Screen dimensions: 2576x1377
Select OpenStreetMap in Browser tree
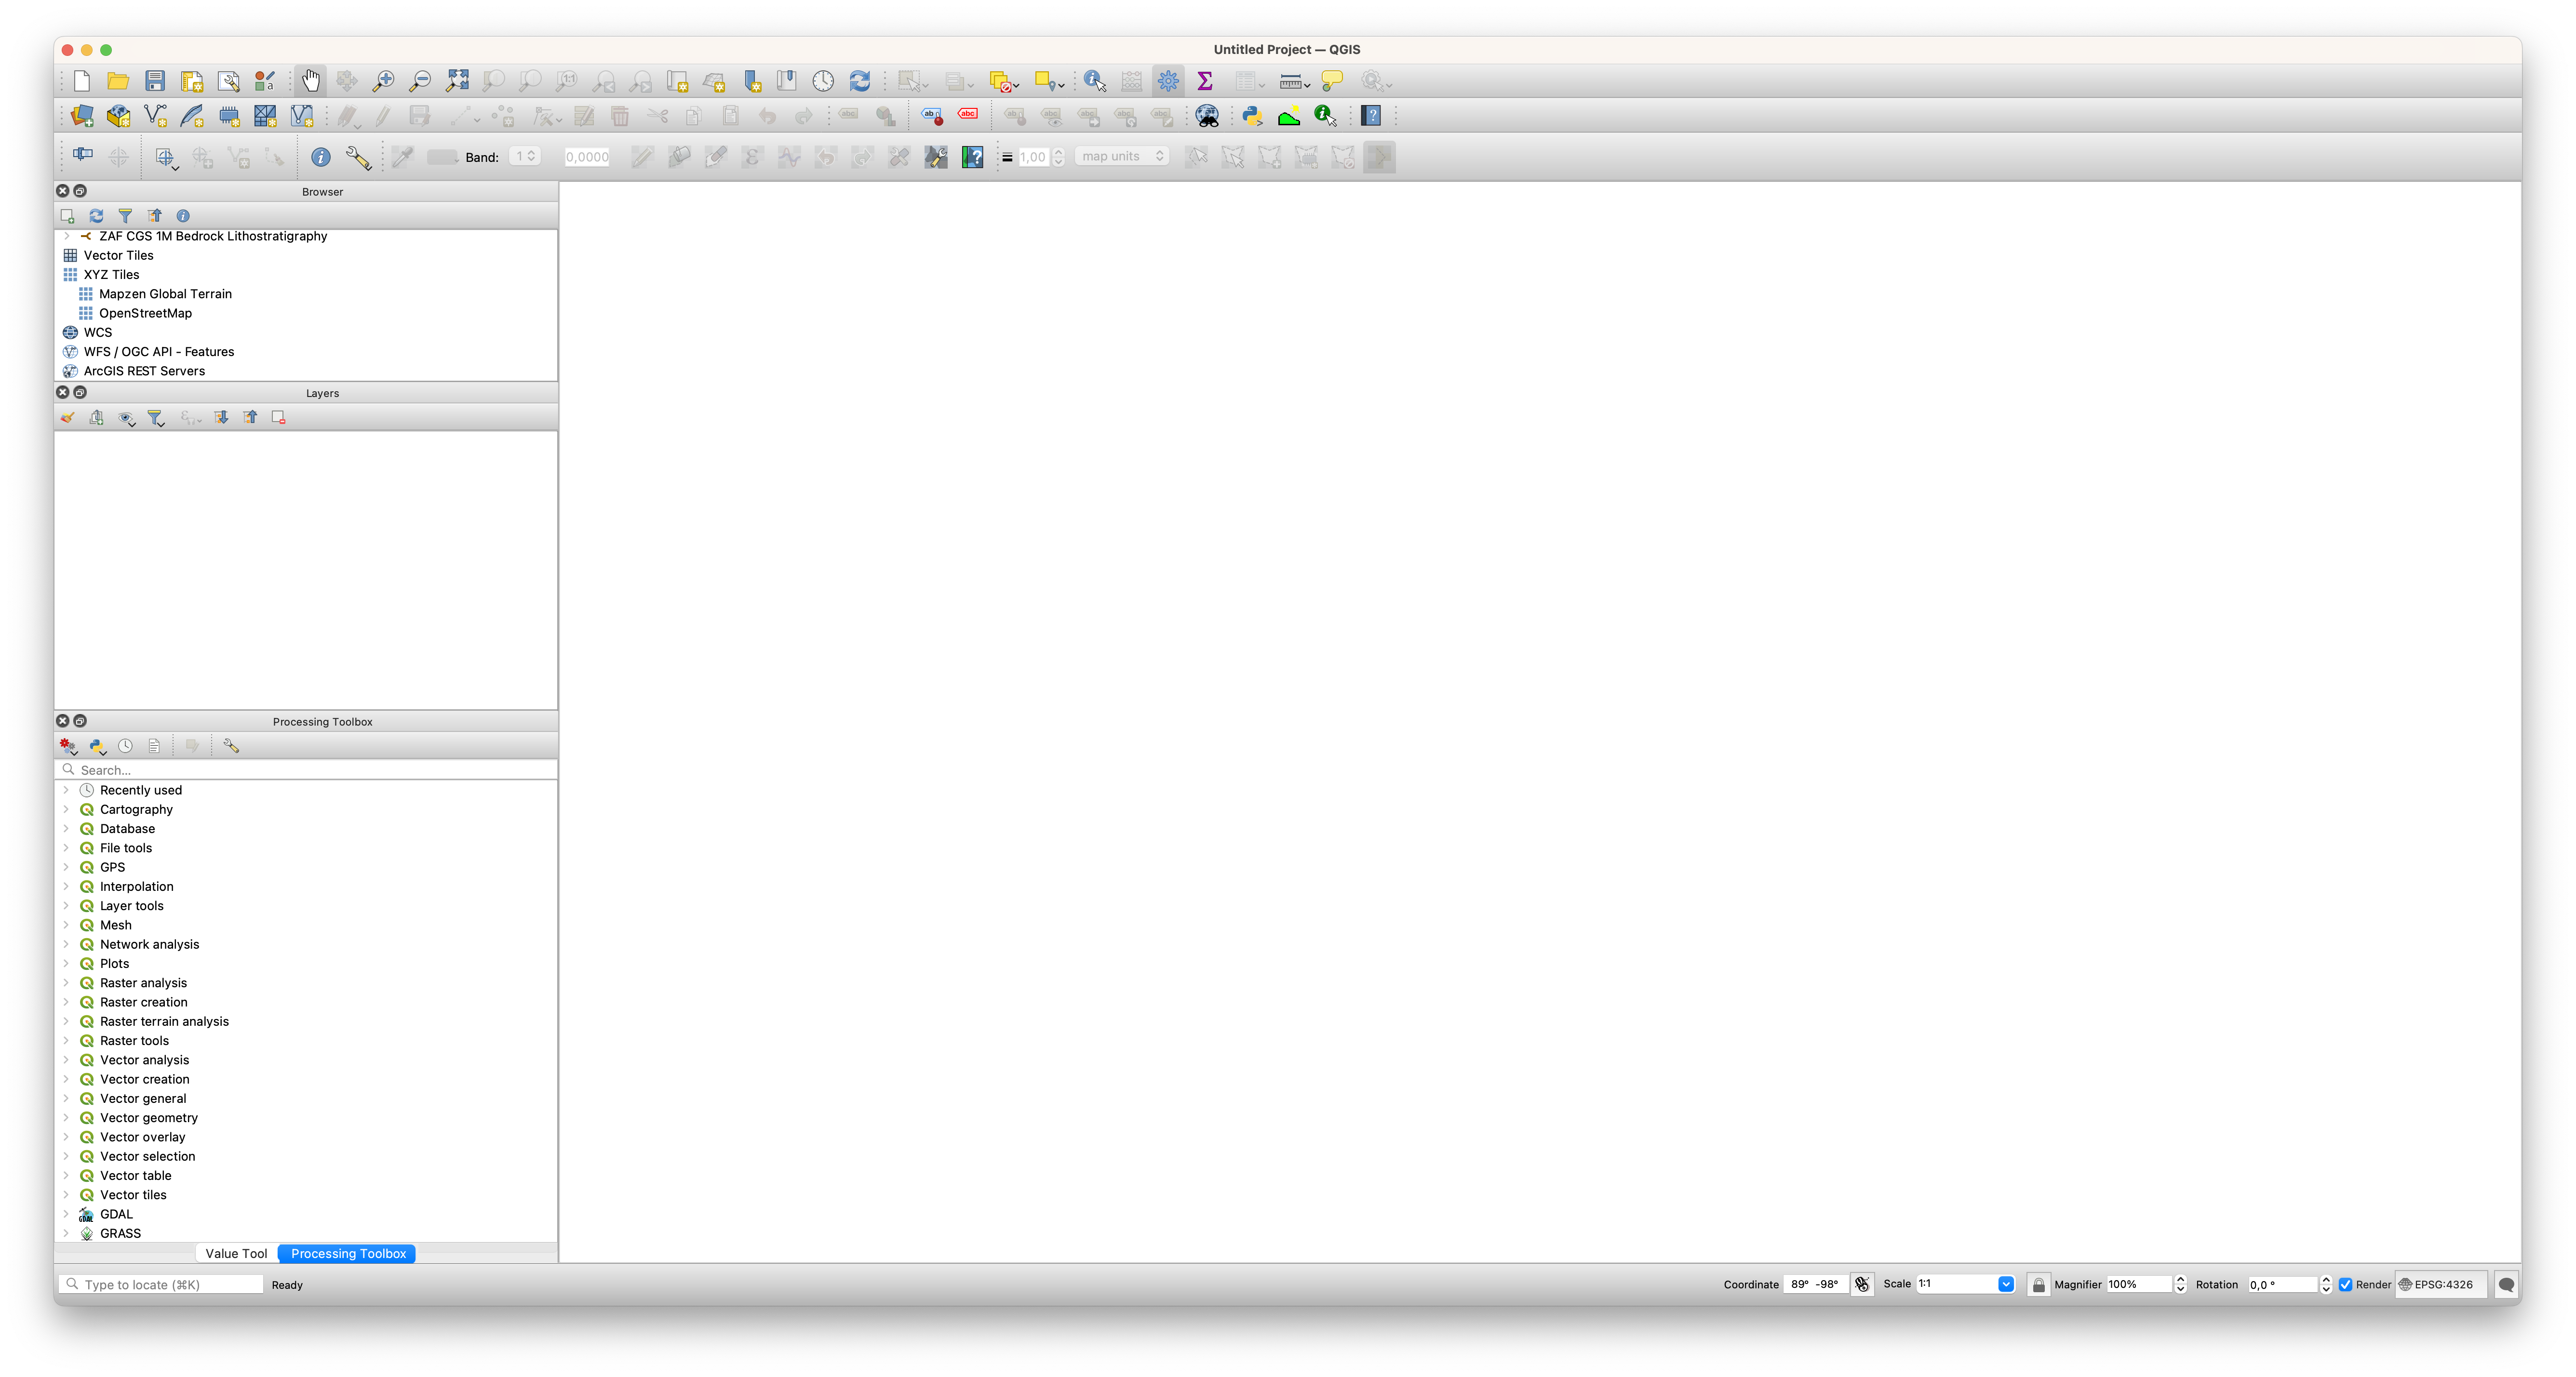point(145,313)
